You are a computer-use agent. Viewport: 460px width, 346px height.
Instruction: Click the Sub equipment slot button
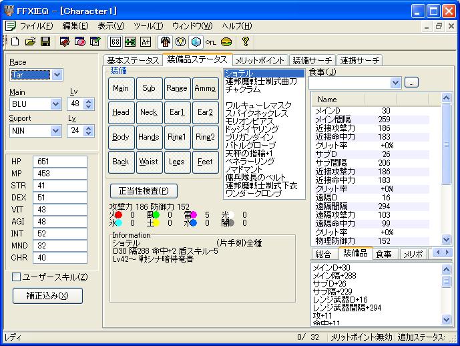[x=149, y=88]
